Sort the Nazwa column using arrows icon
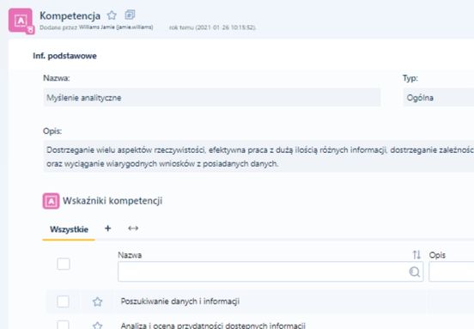 coord(416,255)
